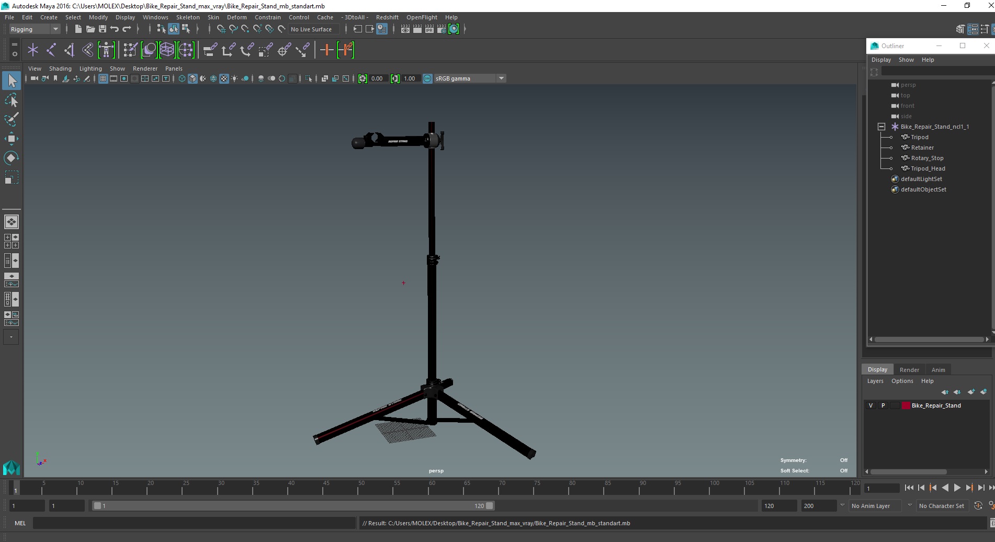This screenshot has width=995, height=542.
Task: Toggle the viewport grid display icon
Action: click(103, 78)
